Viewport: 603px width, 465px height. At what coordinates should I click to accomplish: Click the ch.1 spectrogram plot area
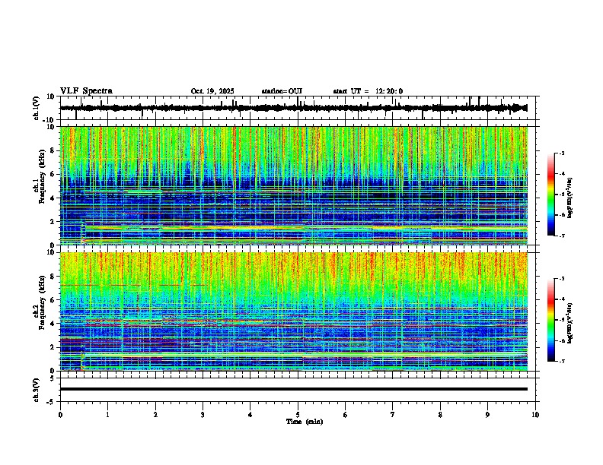294,185
